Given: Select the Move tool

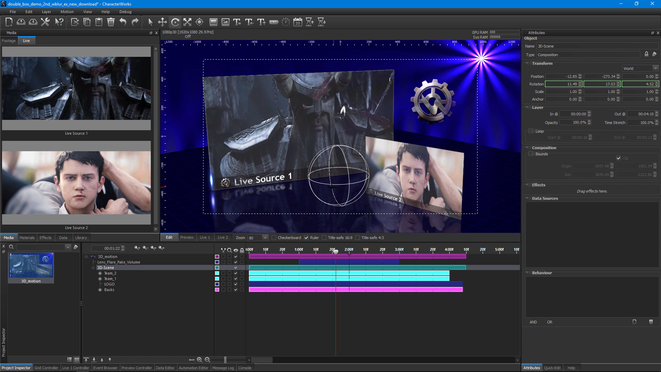Looking at the screenshot, I should [x=162, y=22].
